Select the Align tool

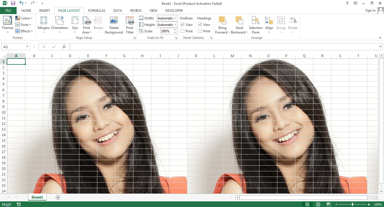(269, 25)
